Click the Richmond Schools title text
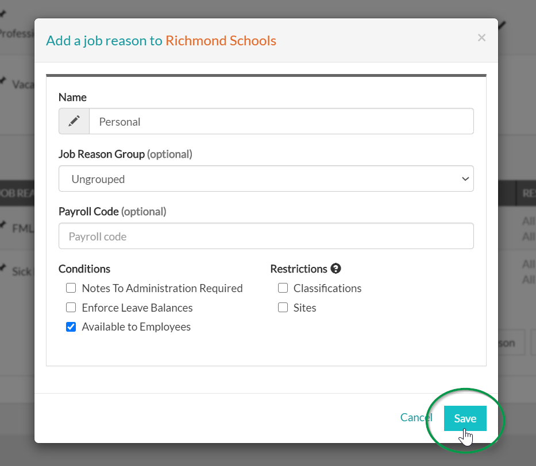536x466 pixels. point(221,41)
